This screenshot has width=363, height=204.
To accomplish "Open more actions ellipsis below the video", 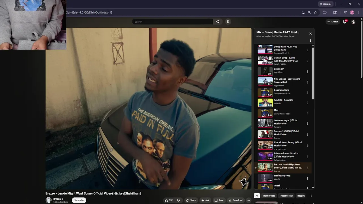I will [x=249, y=200].
